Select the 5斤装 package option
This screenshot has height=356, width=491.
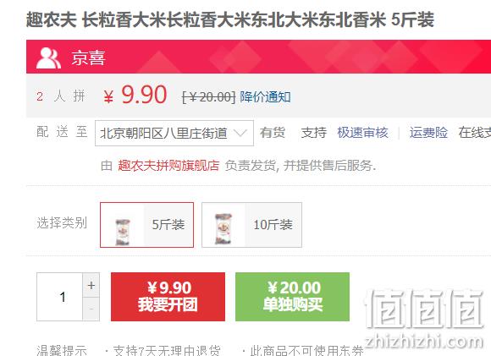click(146, 225)
